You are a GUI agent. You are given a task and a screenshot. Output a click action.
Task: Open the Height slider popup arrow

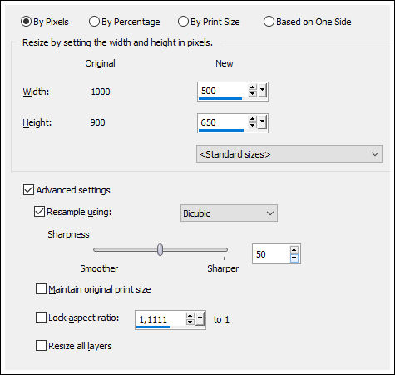click(x=262, y=122)
